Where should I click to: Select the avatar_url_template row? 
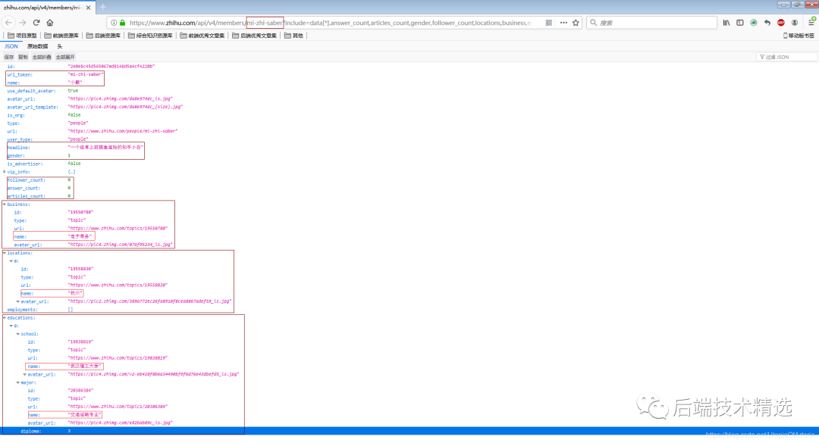point(409,107)
